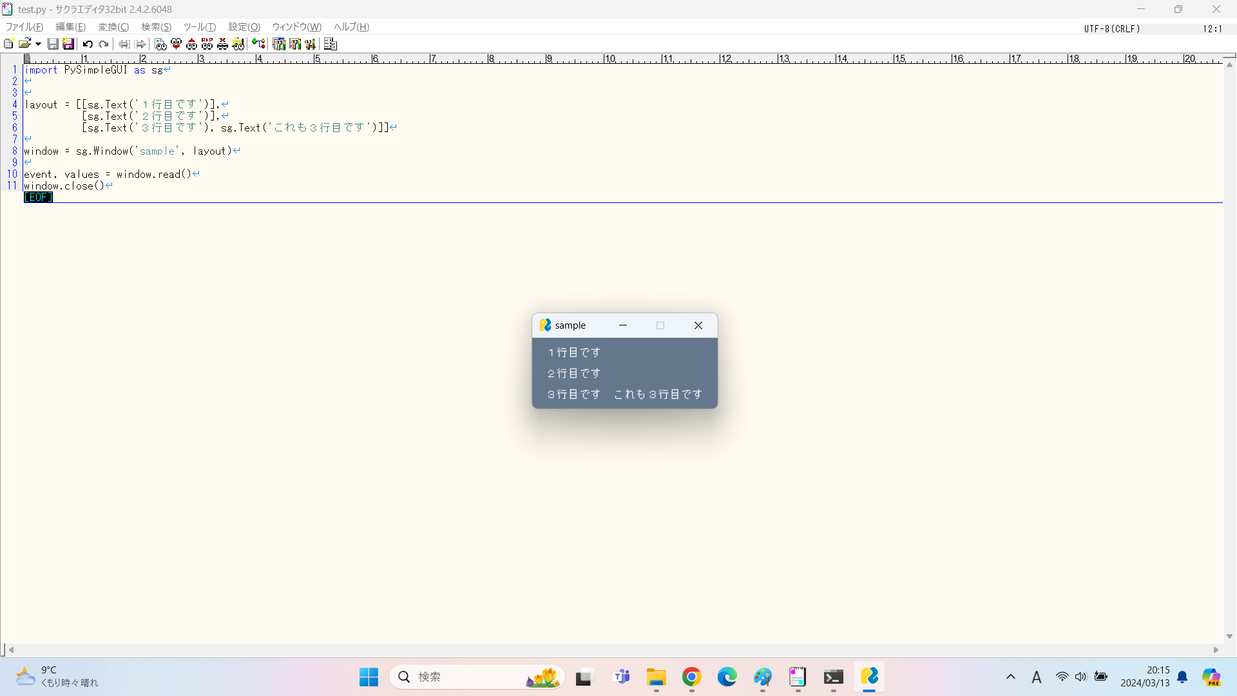The image size is (1237, 696).
Task: Expand the dropdown arrow next to the open-file icon
Action: [x=37, y=44]
